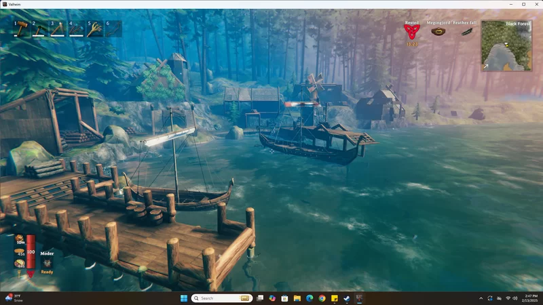The height and width of the screenshot is (305, 543).
Task: Click the top food slot showing 10m
Action: coord(20,239)
